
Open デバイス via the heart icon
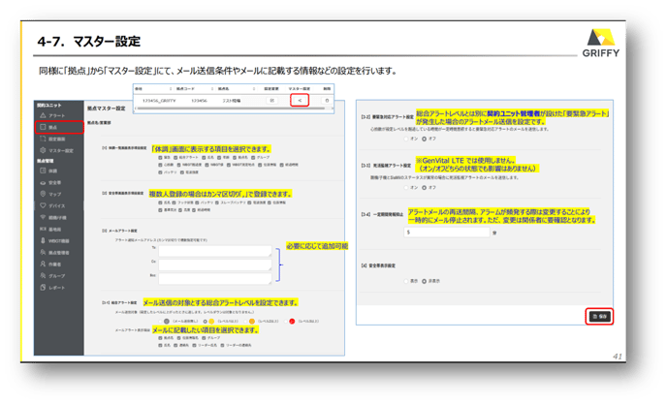43,205
